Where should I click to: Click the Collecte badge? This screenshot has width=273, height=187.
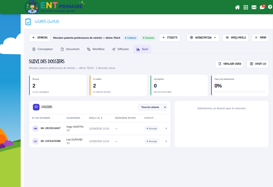pyautogui.click(x=131, y=38)
